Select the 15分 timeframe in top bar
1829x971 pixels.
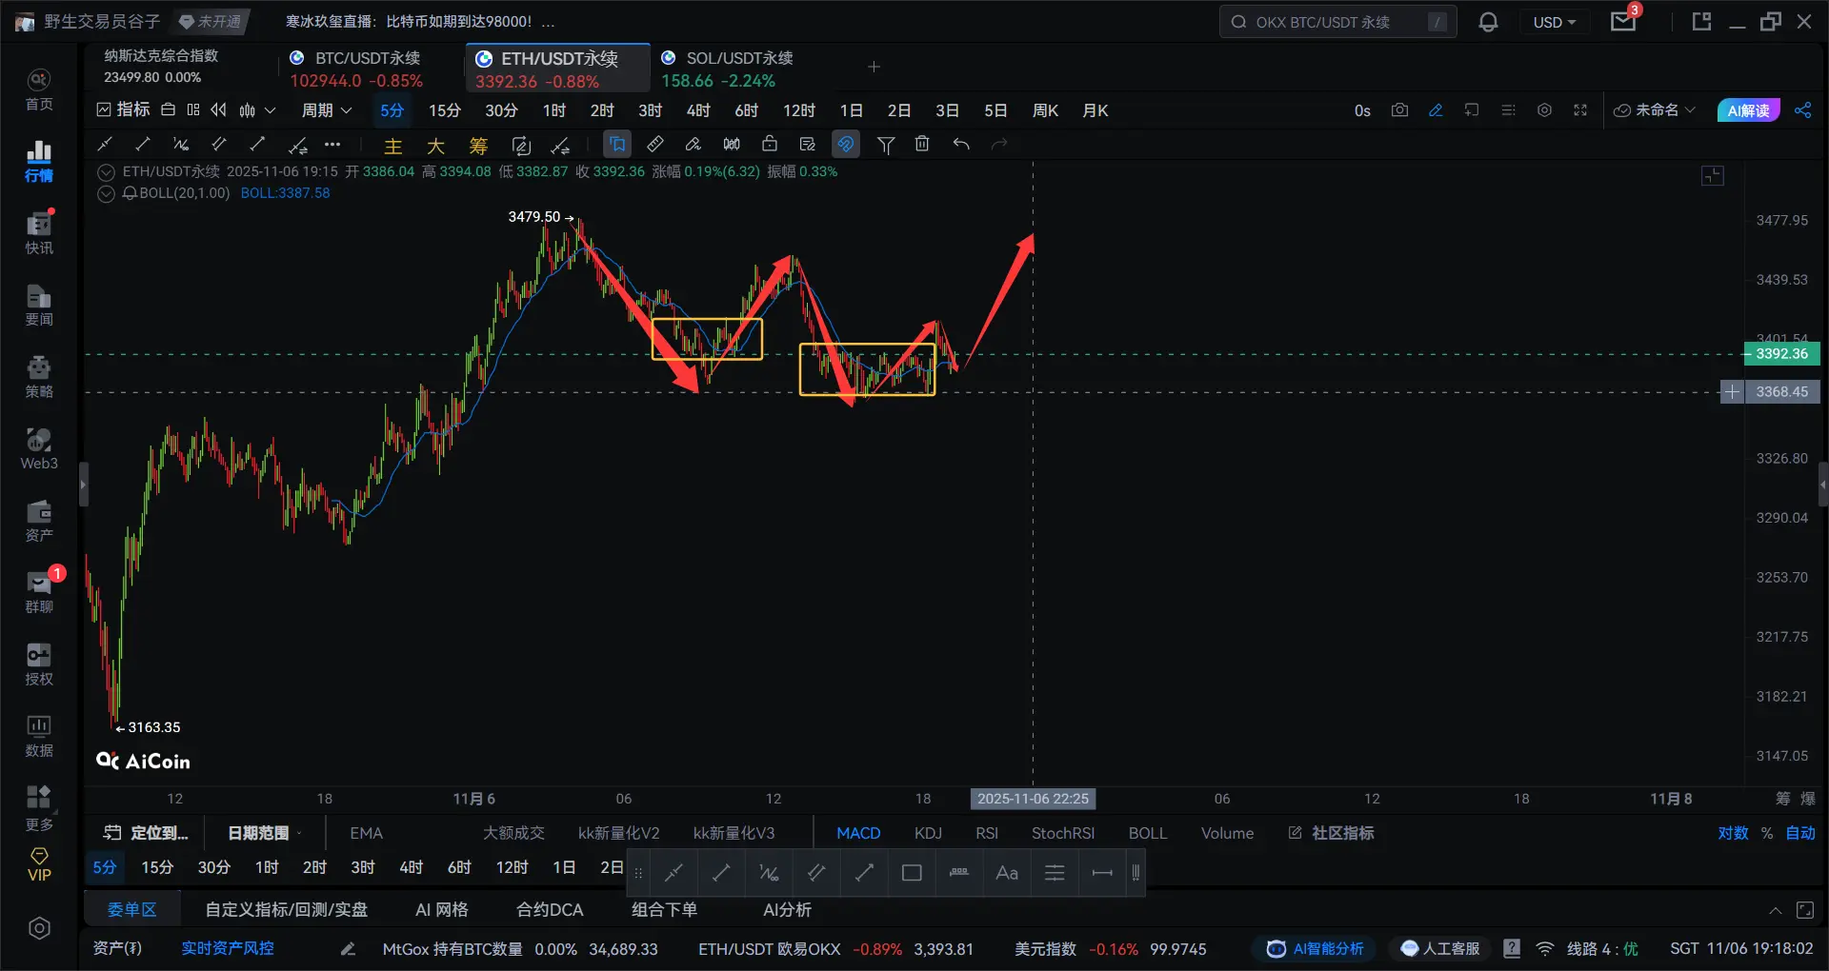(445, 110)
